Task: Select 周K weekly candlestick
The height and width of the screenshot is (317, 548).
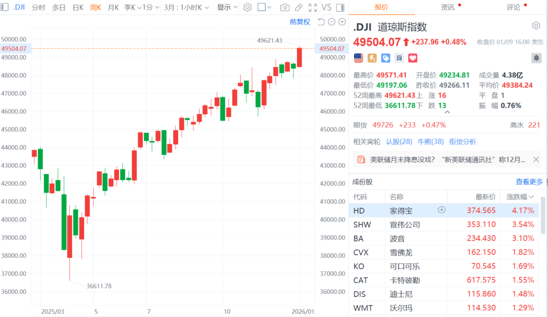Action: pyautogui.click(x=95, y=7)
